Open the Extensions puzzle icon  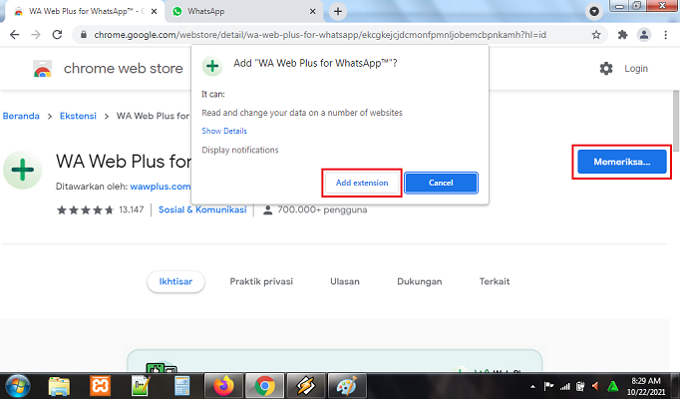623,35
